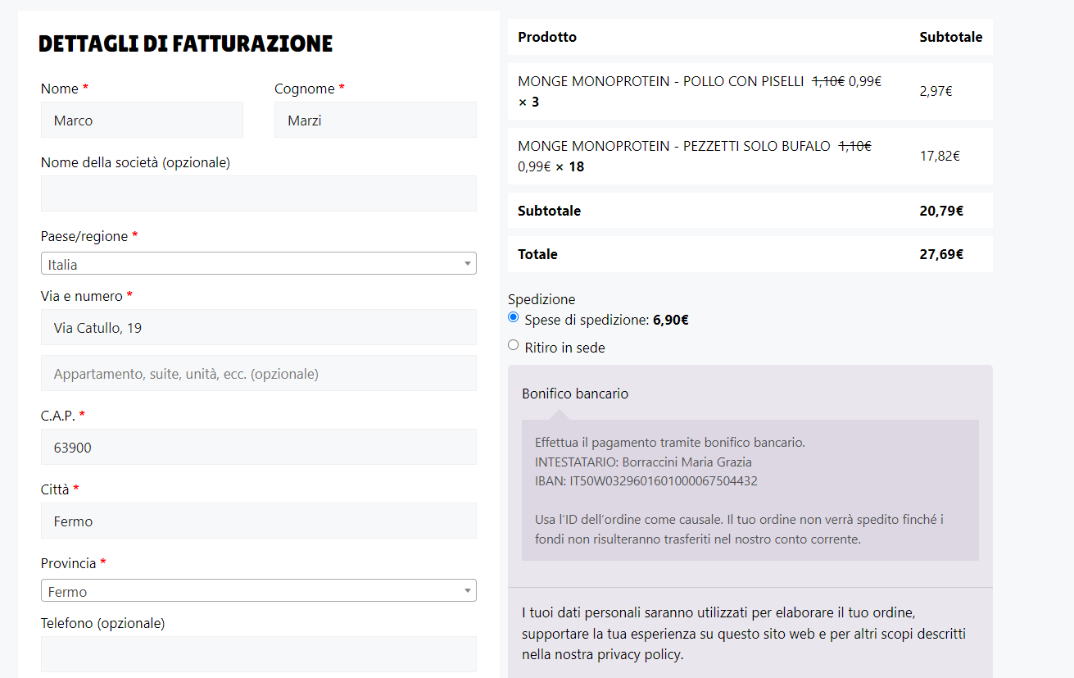The width and height of the screenshot is (1074, 678).
Task: Edit the Via Catullo, 19 address field
Action: 258,327
